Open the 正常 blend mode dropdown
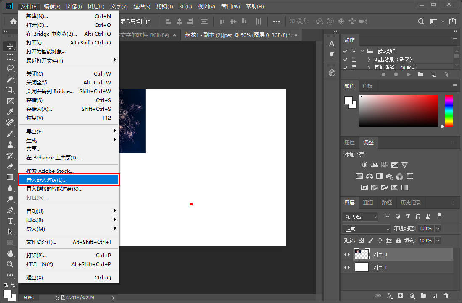The image size is (462, 303). click(x=367, y=229)
